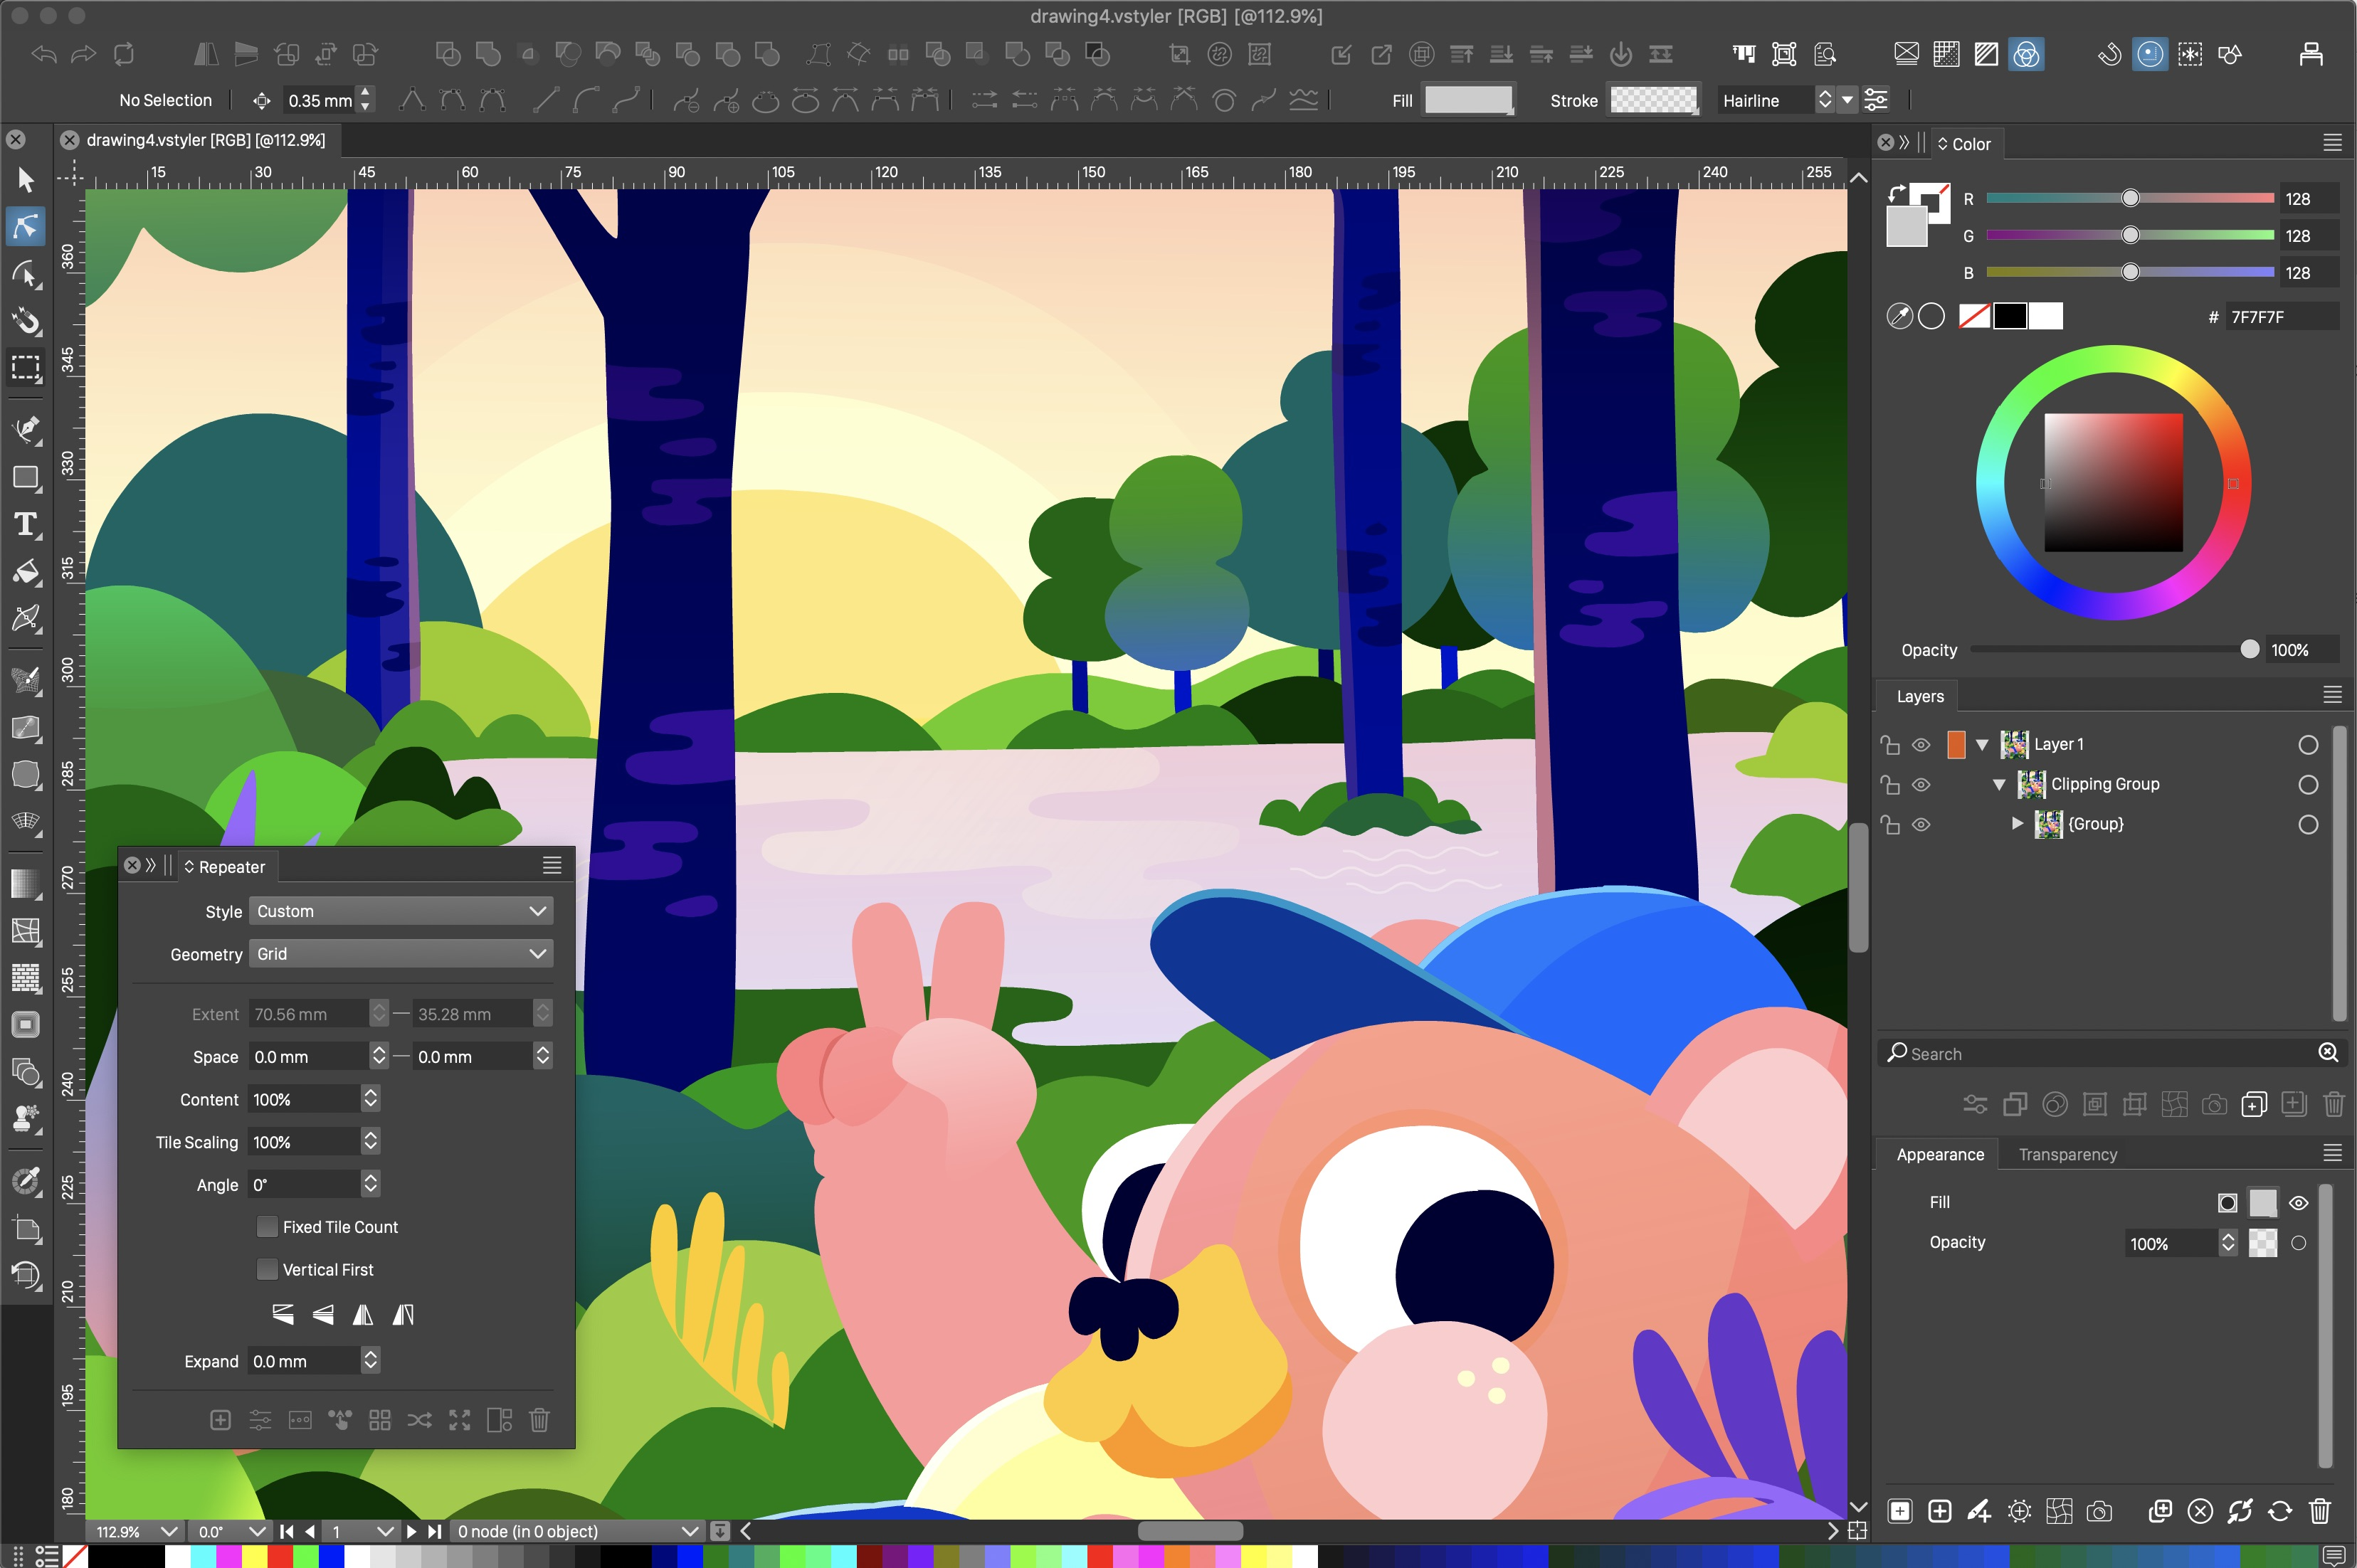Click the Redo arrow in top toolbar

84,54
